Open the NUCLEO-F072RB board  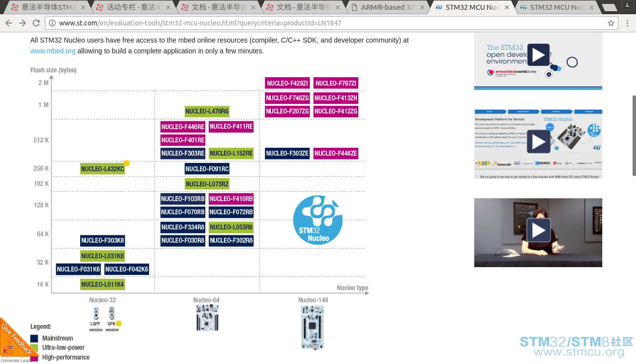point(231,212)
